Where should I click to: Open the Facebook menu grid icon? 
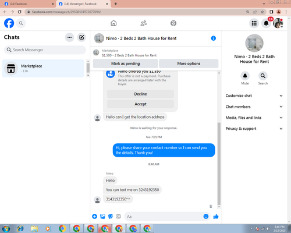click(254, 23)
